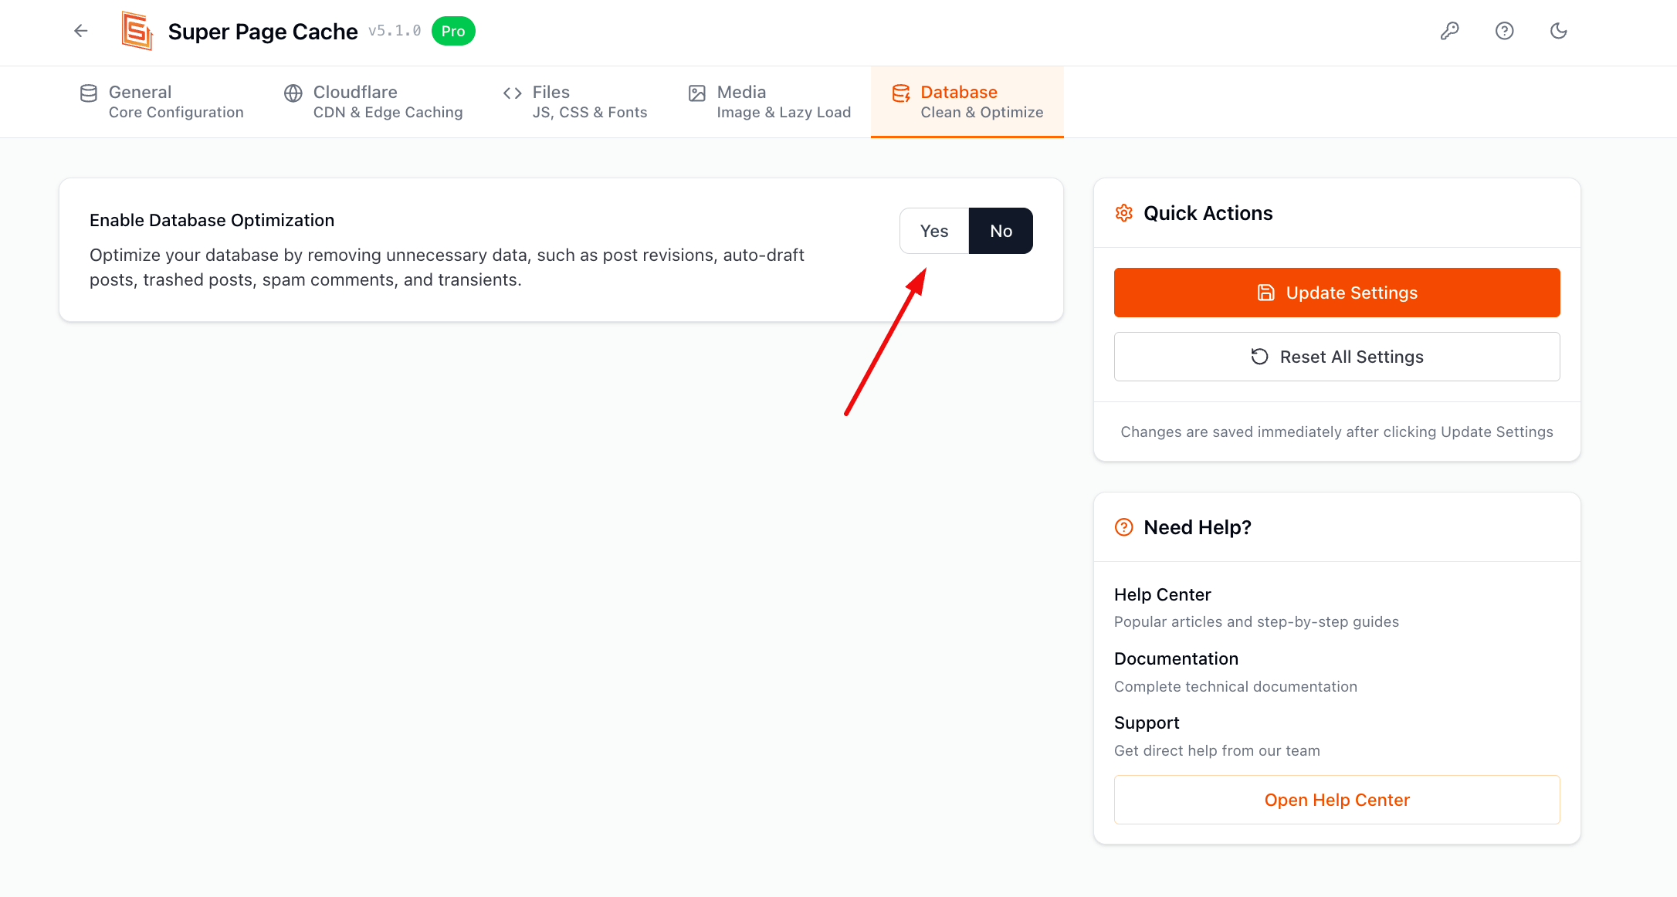Click the Need Help circle icon
The height and width of the screenshot is (897, 1677).
[x=1123, y=527]
